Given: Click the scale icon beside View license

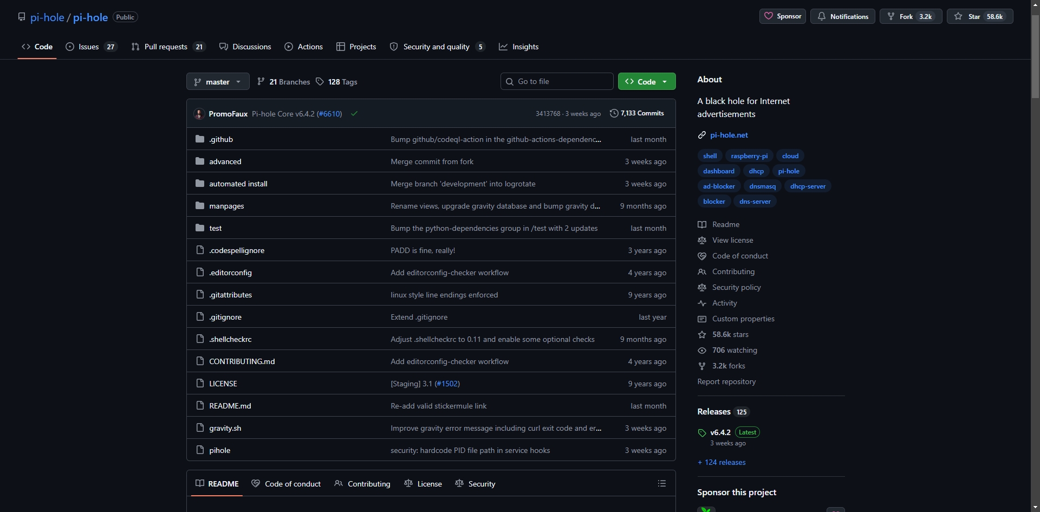Looking at the screenshot, I should click(x=702, y=240).
